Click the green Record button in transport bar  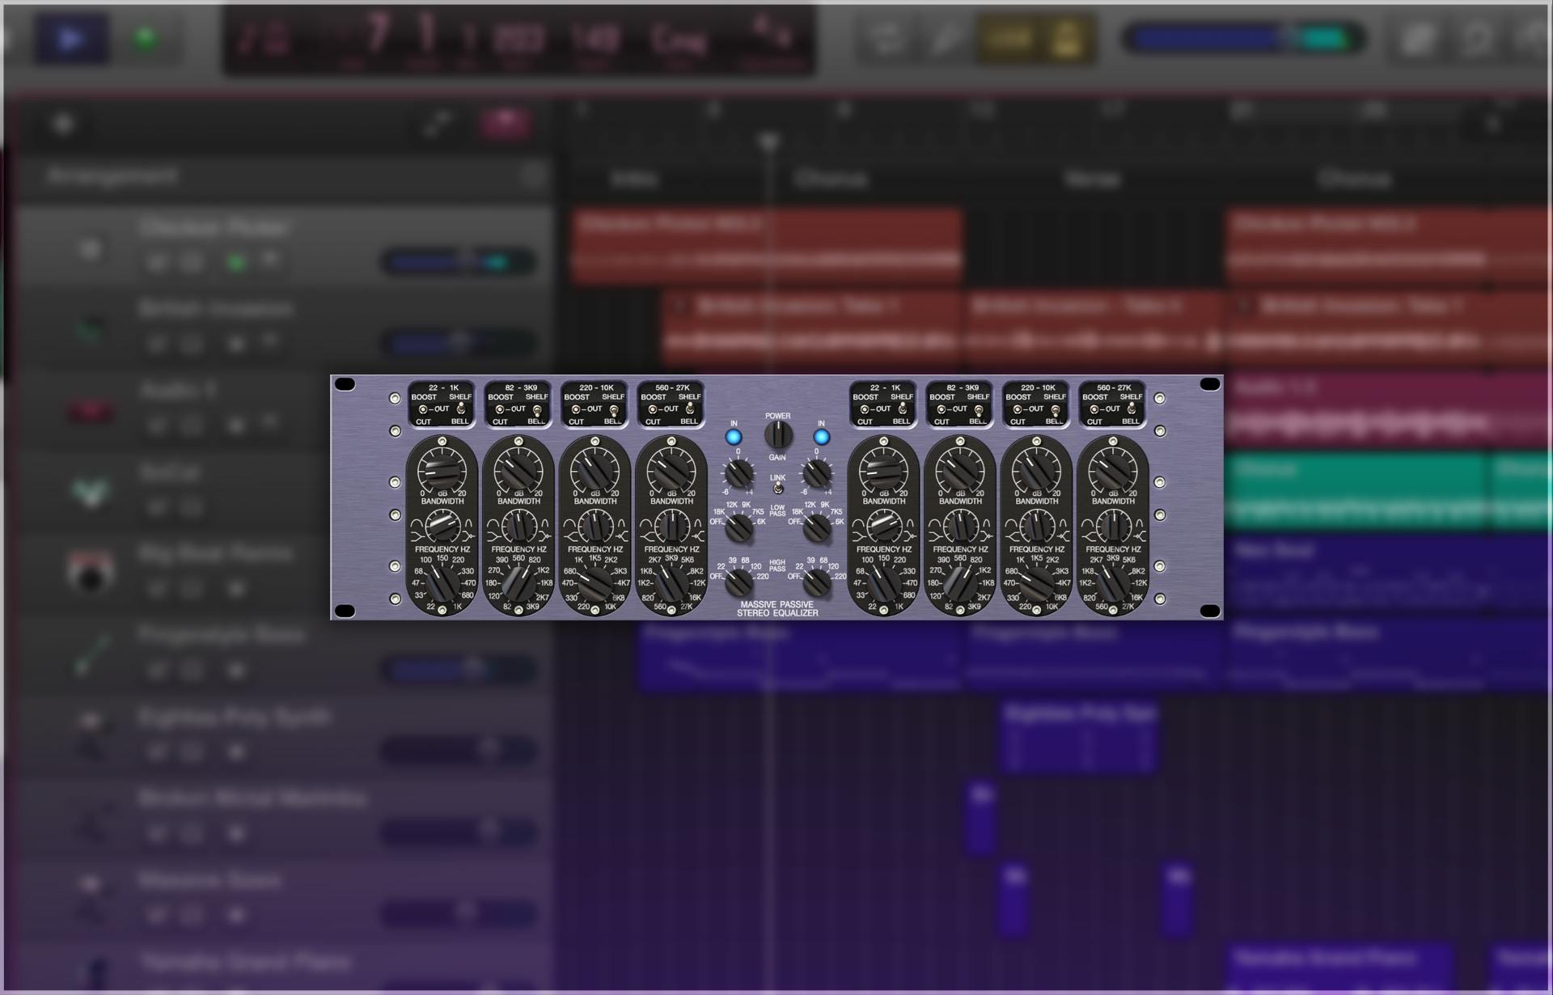pos(146,39)
